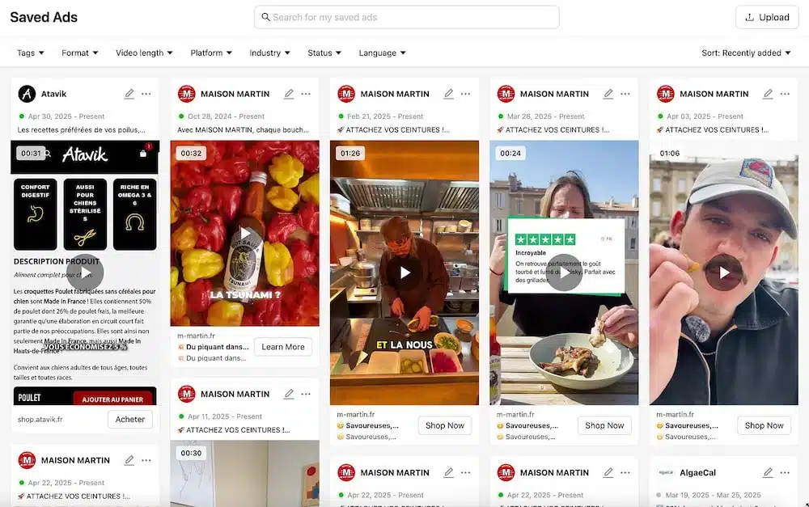809x507 pixels.
Task: Click the Upload button
Action: tap(767, 17)
